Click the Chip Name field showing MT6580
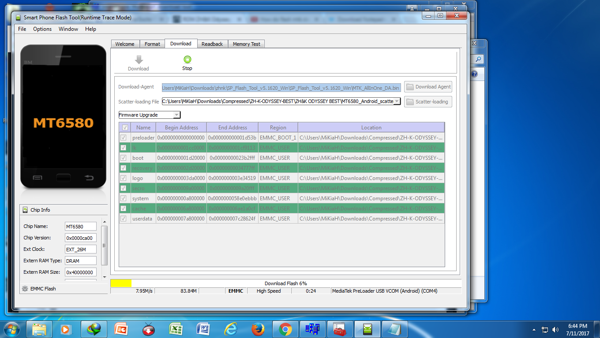Viewport: 600px width, 338px height. coord(81,226)
